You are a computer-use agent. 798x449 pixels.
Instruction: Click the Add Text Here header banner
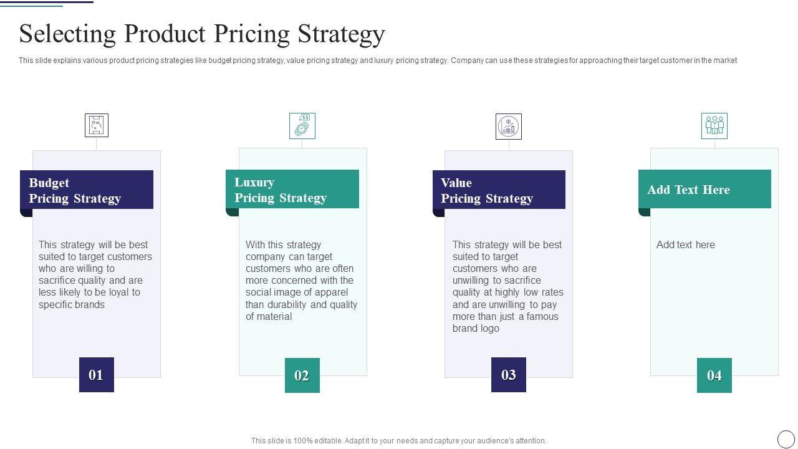coord(704,190)
